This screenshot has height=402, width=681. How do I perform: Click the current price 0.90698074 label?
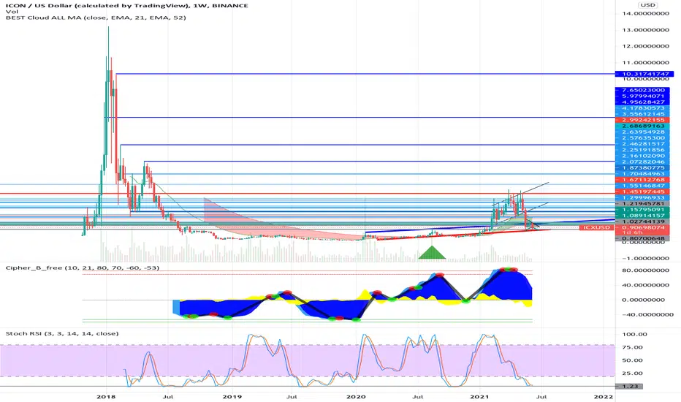click(642, 227)
